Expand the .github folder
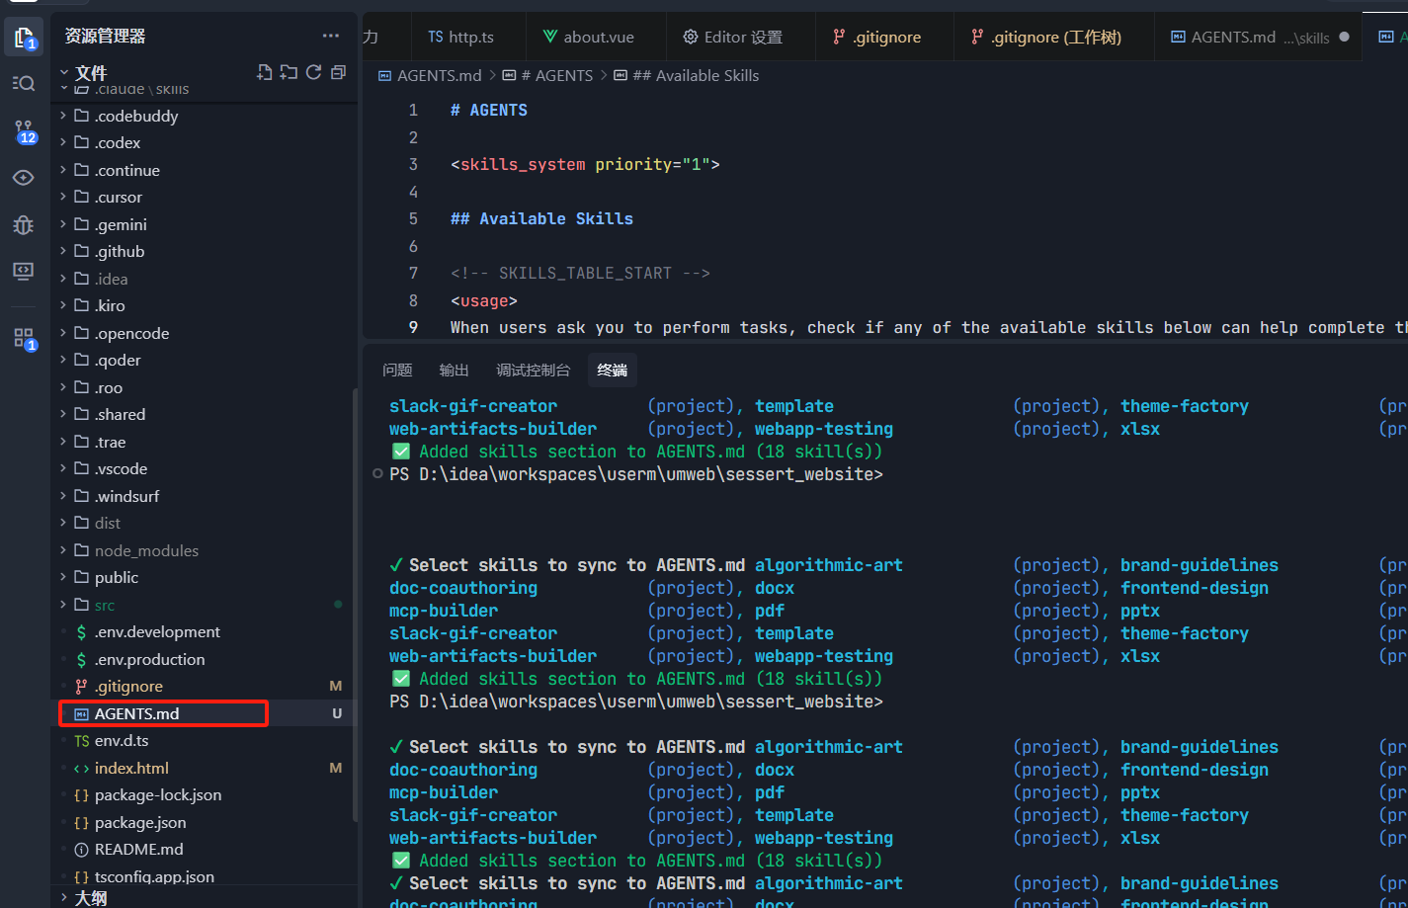 [120, 252]
